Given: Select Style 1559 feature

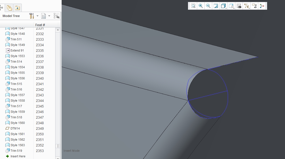Looking at the screenshot, I should 18,112.
